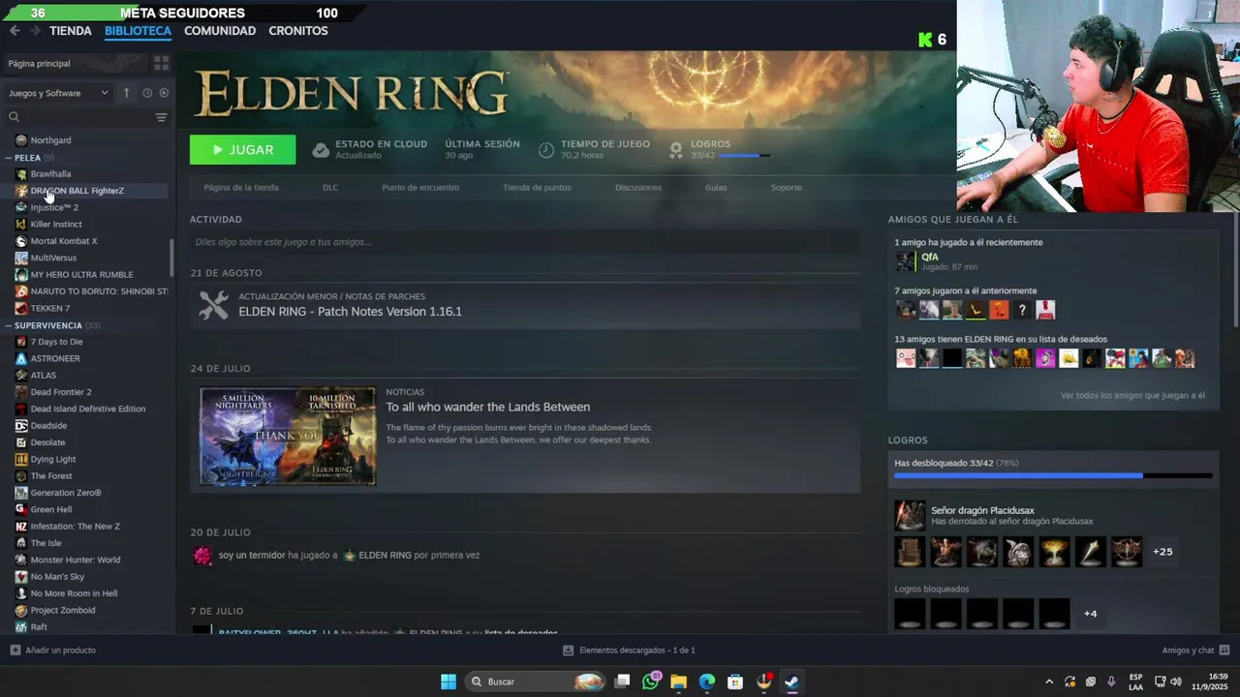This screenshot has width=1240, height=697.
Task: Click the ready-to-play filter icon
Action: 164,93
